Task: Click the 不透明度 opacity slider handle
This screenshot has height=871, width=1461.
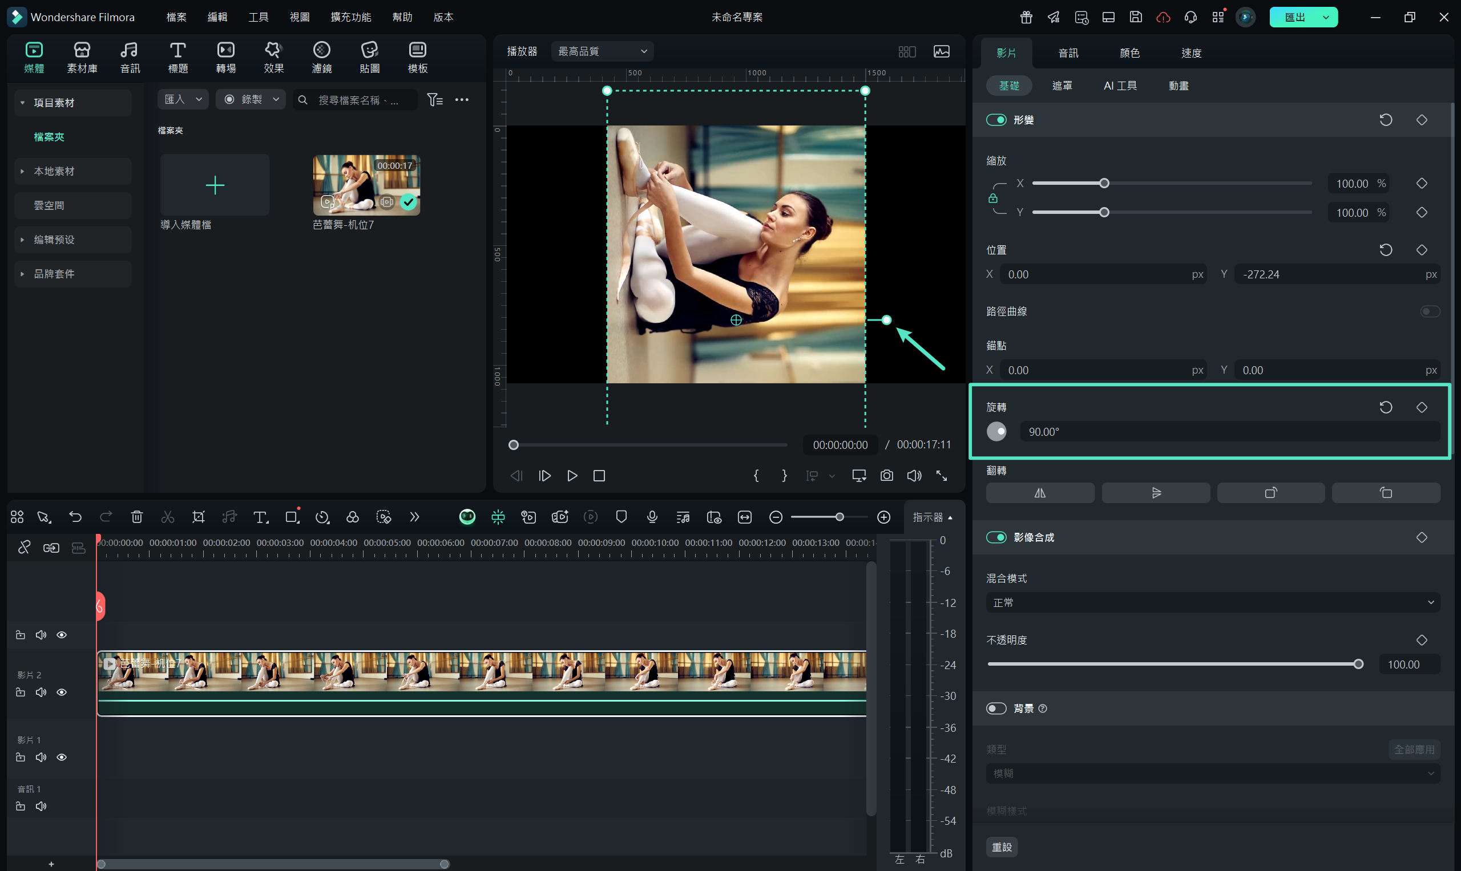Action: (x=1358, y=664)
